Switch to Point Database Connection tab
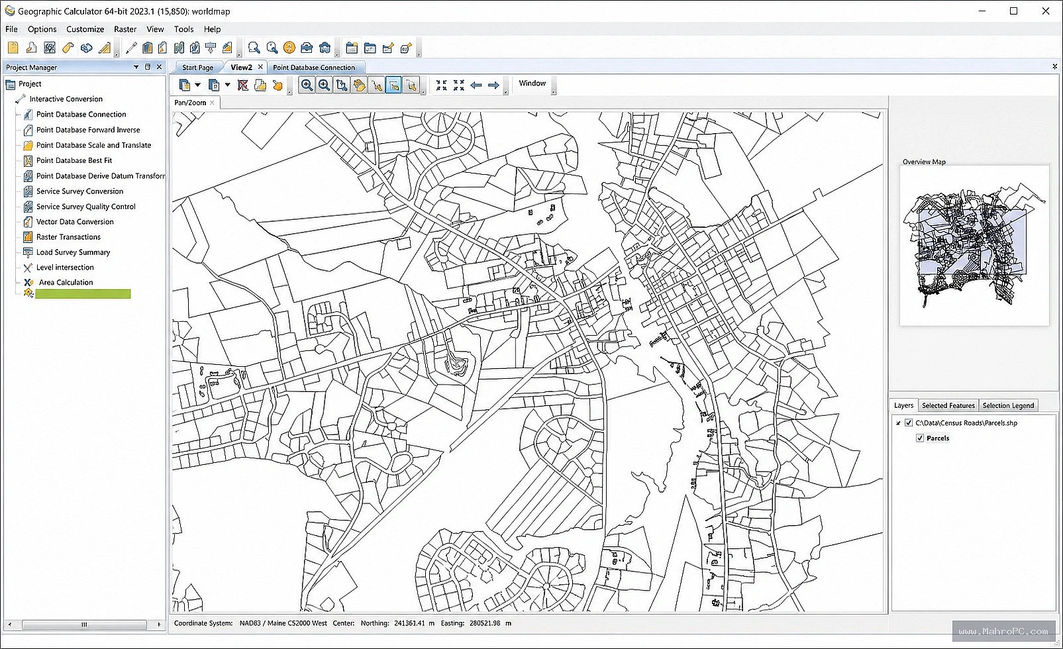1063x649 pixels. click(314, 68)
